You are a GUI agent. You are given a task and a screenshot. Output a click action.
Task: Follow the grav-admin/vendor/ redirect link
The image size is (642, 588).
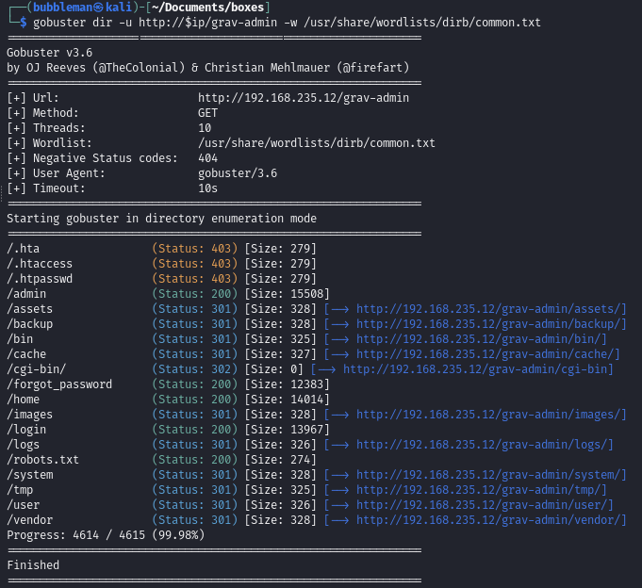[x=491, y=520]
